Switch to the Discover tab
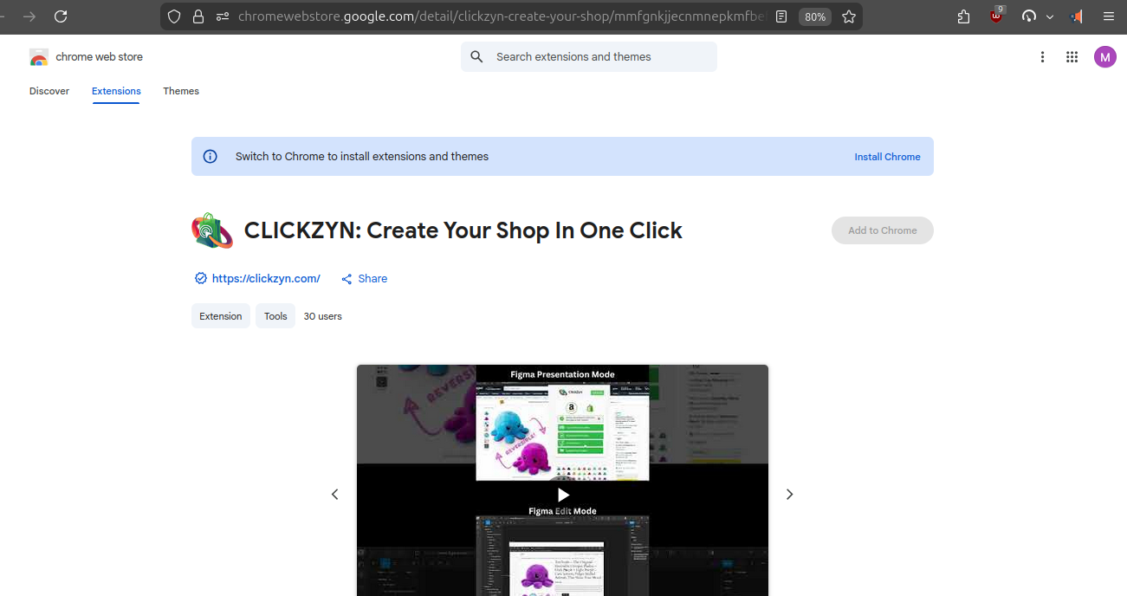 49,91
